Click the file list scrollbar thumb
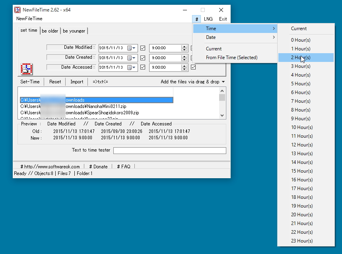342x254 pixels. (222, 98)
